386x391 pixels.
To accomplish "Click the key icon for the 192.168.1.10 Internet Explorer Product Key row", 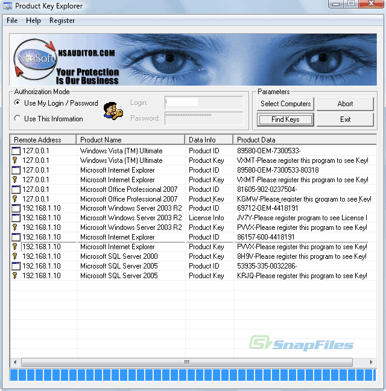I will (x=15, y=247).
